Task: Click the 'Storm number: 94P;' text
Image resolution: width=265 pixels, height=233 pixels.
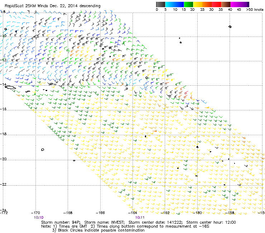Action: [61, 222]
